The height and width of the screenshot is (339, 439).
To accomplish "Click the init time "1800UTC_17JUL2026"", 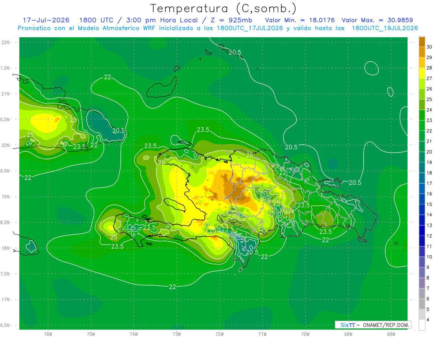I will pos(250,28).
